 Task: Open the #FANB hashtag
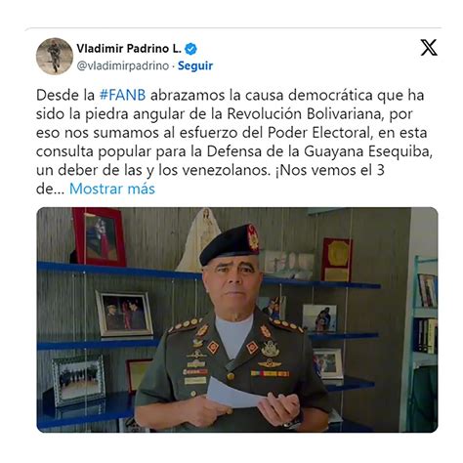pyautogui.click(x=122, y=95)
